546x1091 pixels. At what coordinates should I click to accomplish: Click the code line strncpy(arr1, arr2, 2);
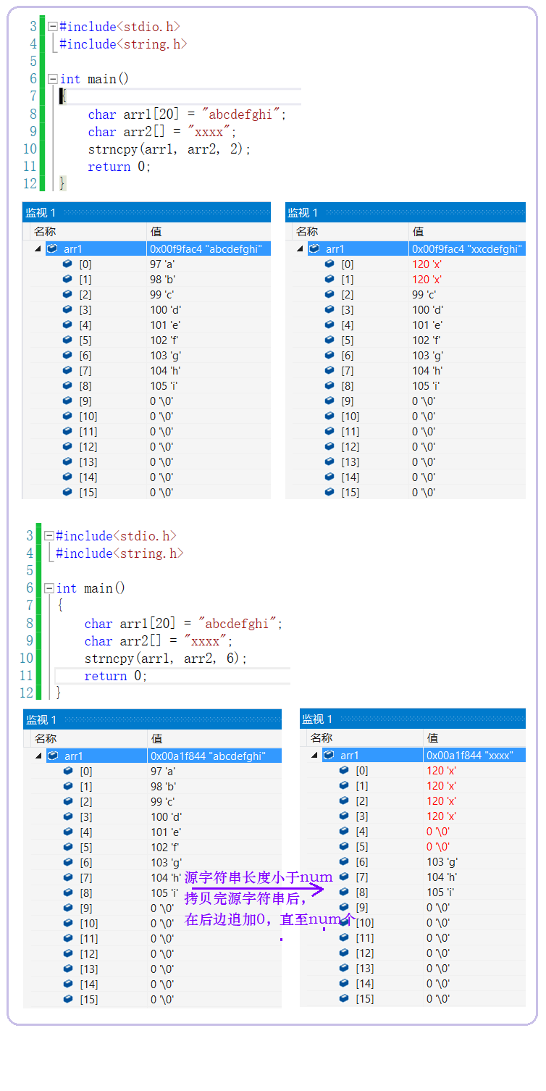(169, 149)
